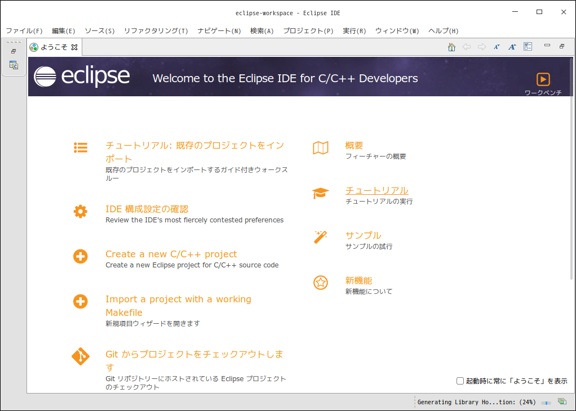Open the ファイル(F) menu
Viewport: 576px width, 411px height.
coord(24,31)
